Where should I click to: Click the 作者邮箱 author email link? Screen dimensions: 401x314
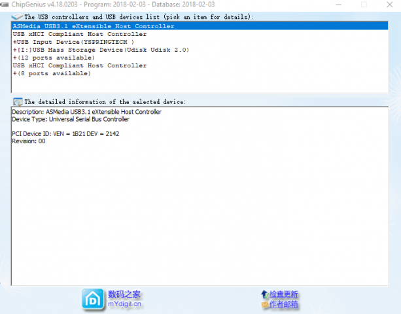[284, 304]
